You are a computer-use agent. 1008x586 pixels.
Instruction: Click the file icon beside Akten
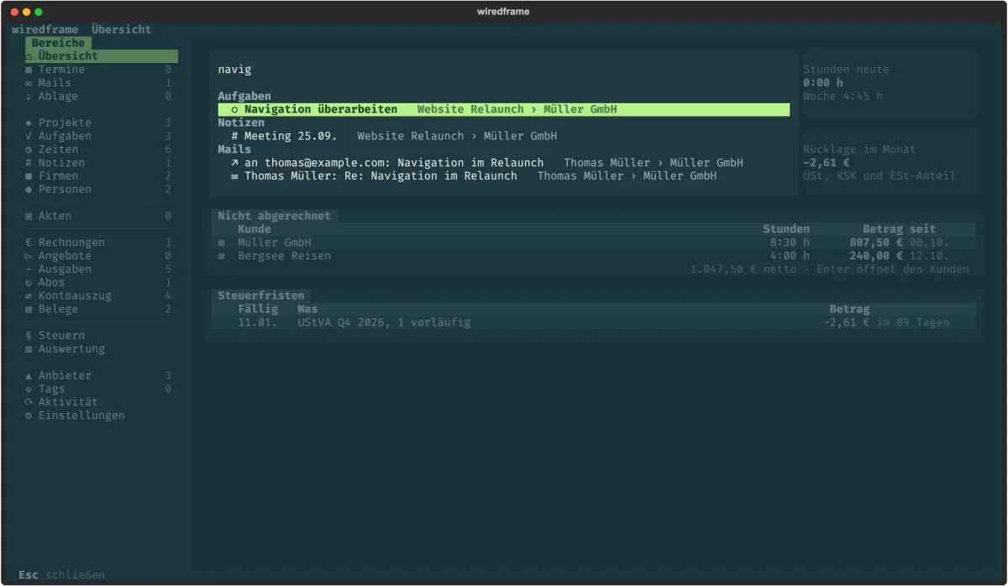[x=29, y=216]
